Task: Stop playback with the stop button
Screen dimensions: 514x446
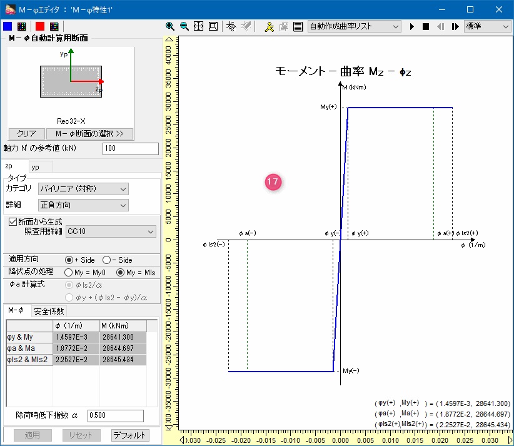Action: 426,26
